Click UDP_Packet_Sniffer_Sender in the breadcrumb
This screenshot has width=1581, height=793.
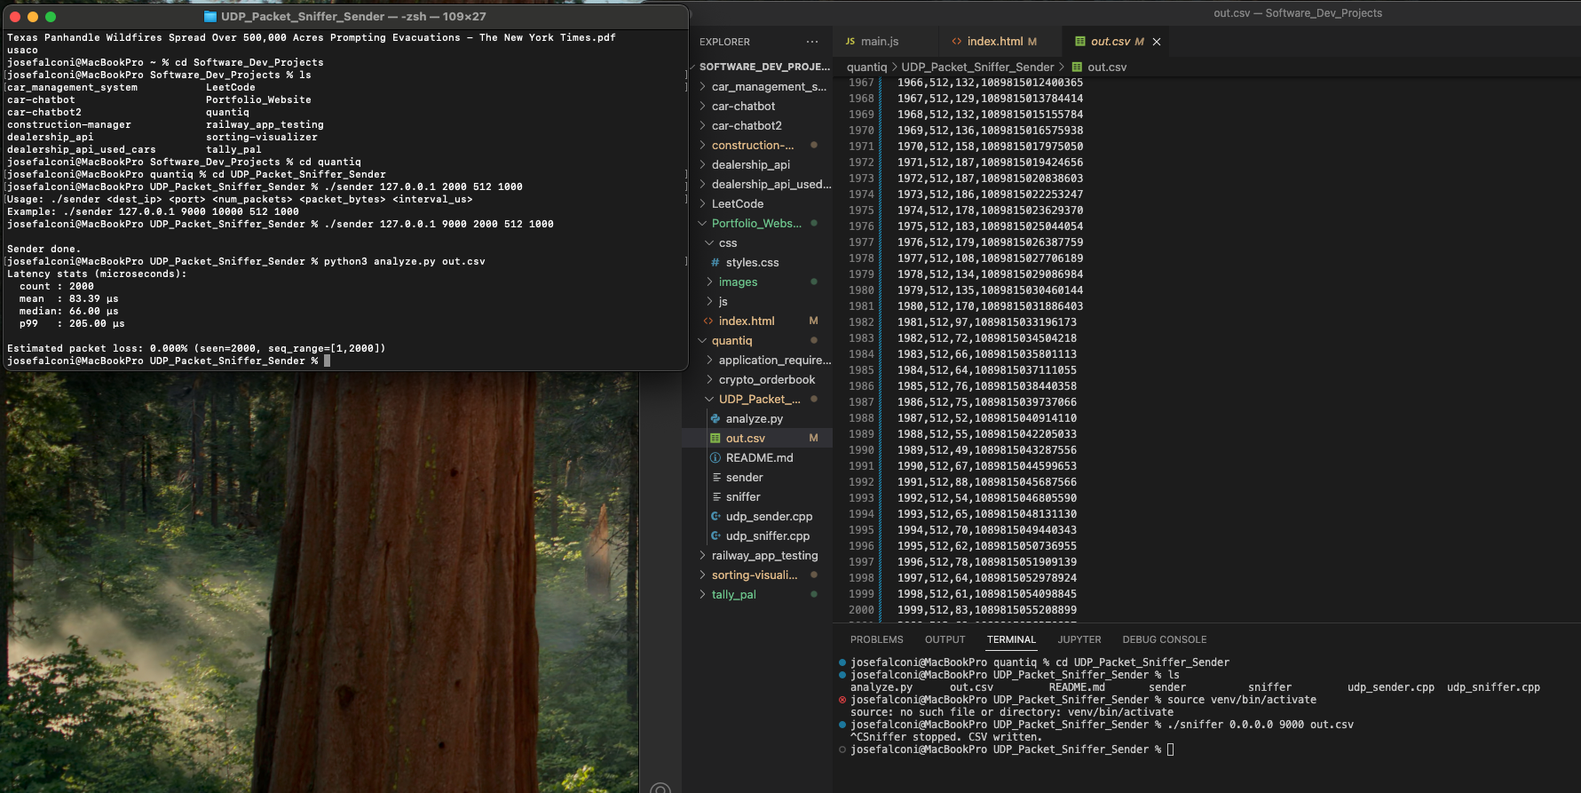coord(977,67)
